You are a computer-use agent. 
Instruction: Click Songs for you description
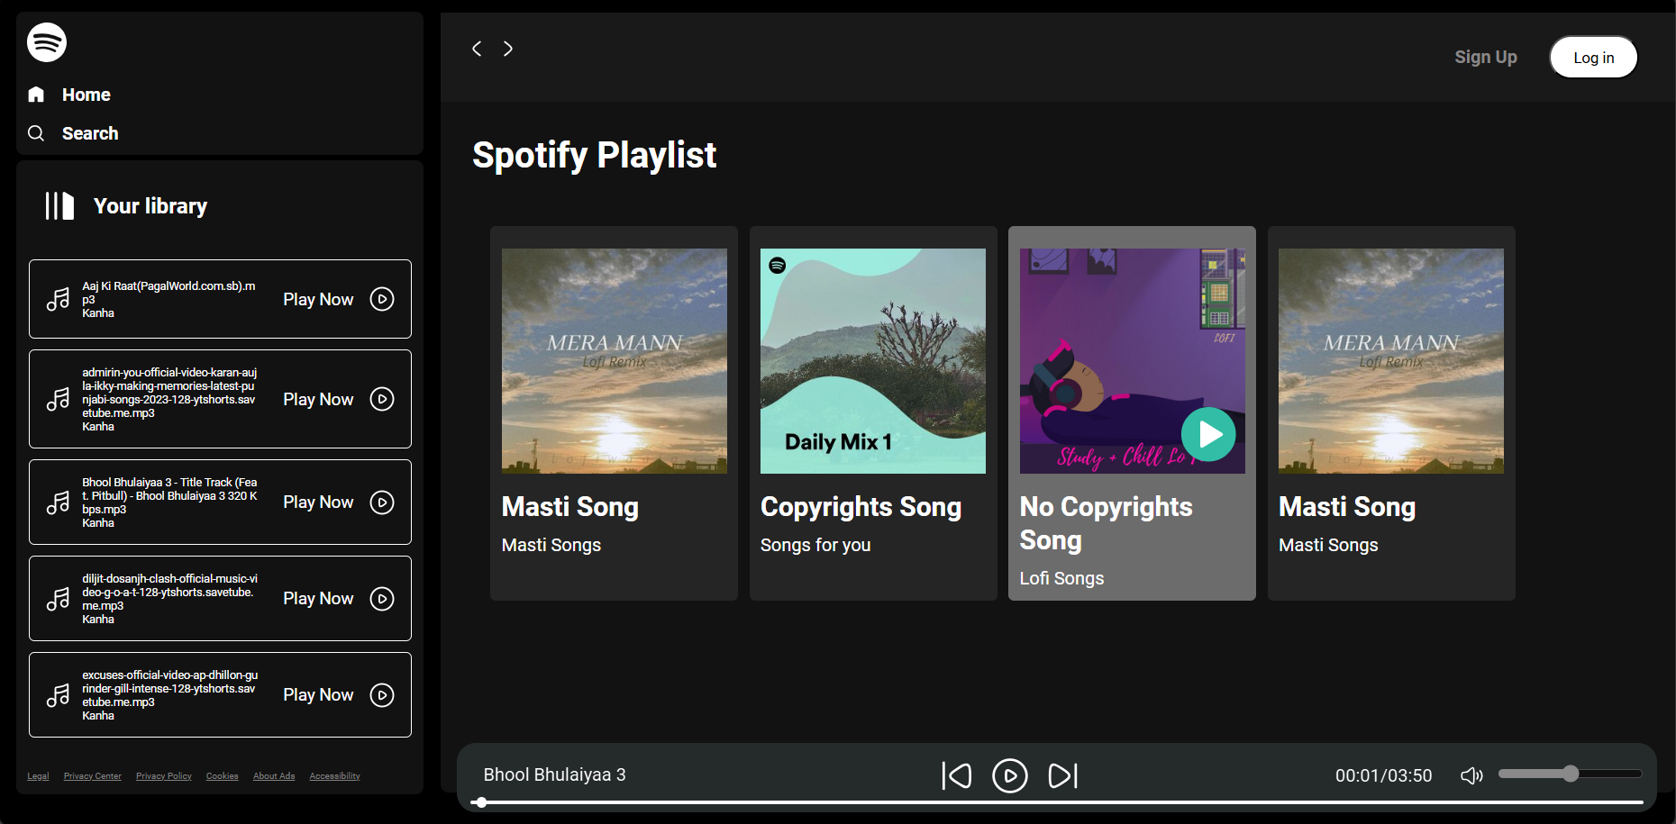(815, 545)
